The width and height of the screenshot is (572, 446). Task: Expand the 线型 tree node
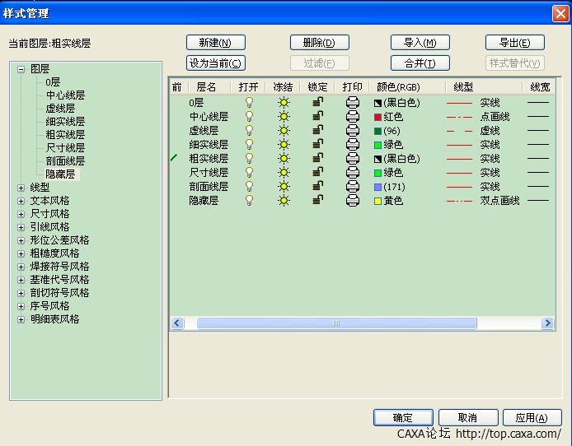(x=21, y=188)
